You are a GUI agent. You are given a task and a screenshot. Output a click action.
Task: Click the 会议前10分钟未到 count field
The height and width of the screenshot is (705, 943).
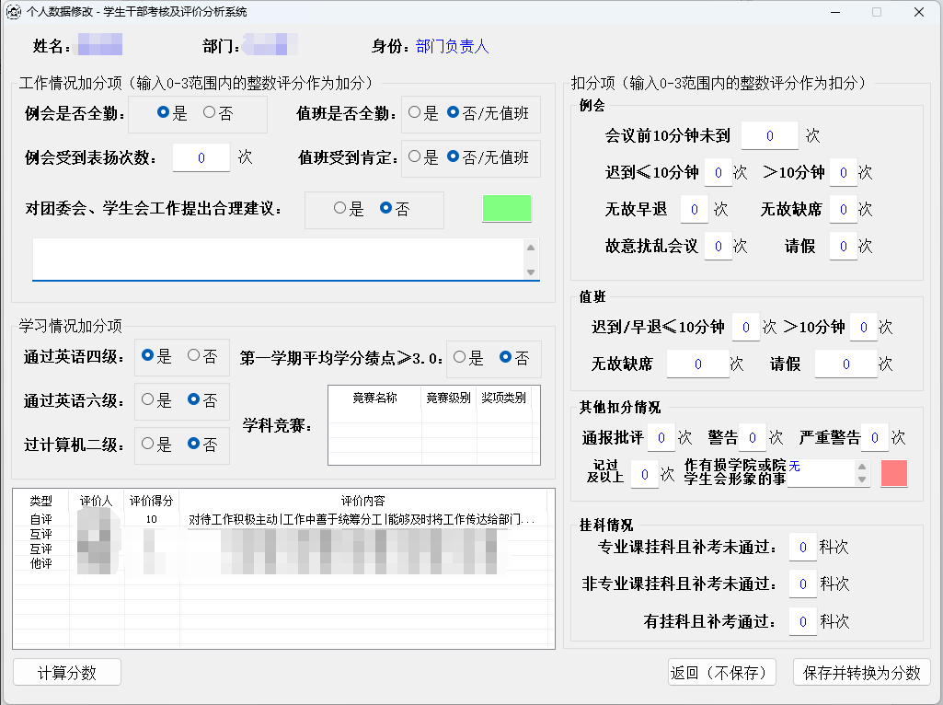point(769,135)
